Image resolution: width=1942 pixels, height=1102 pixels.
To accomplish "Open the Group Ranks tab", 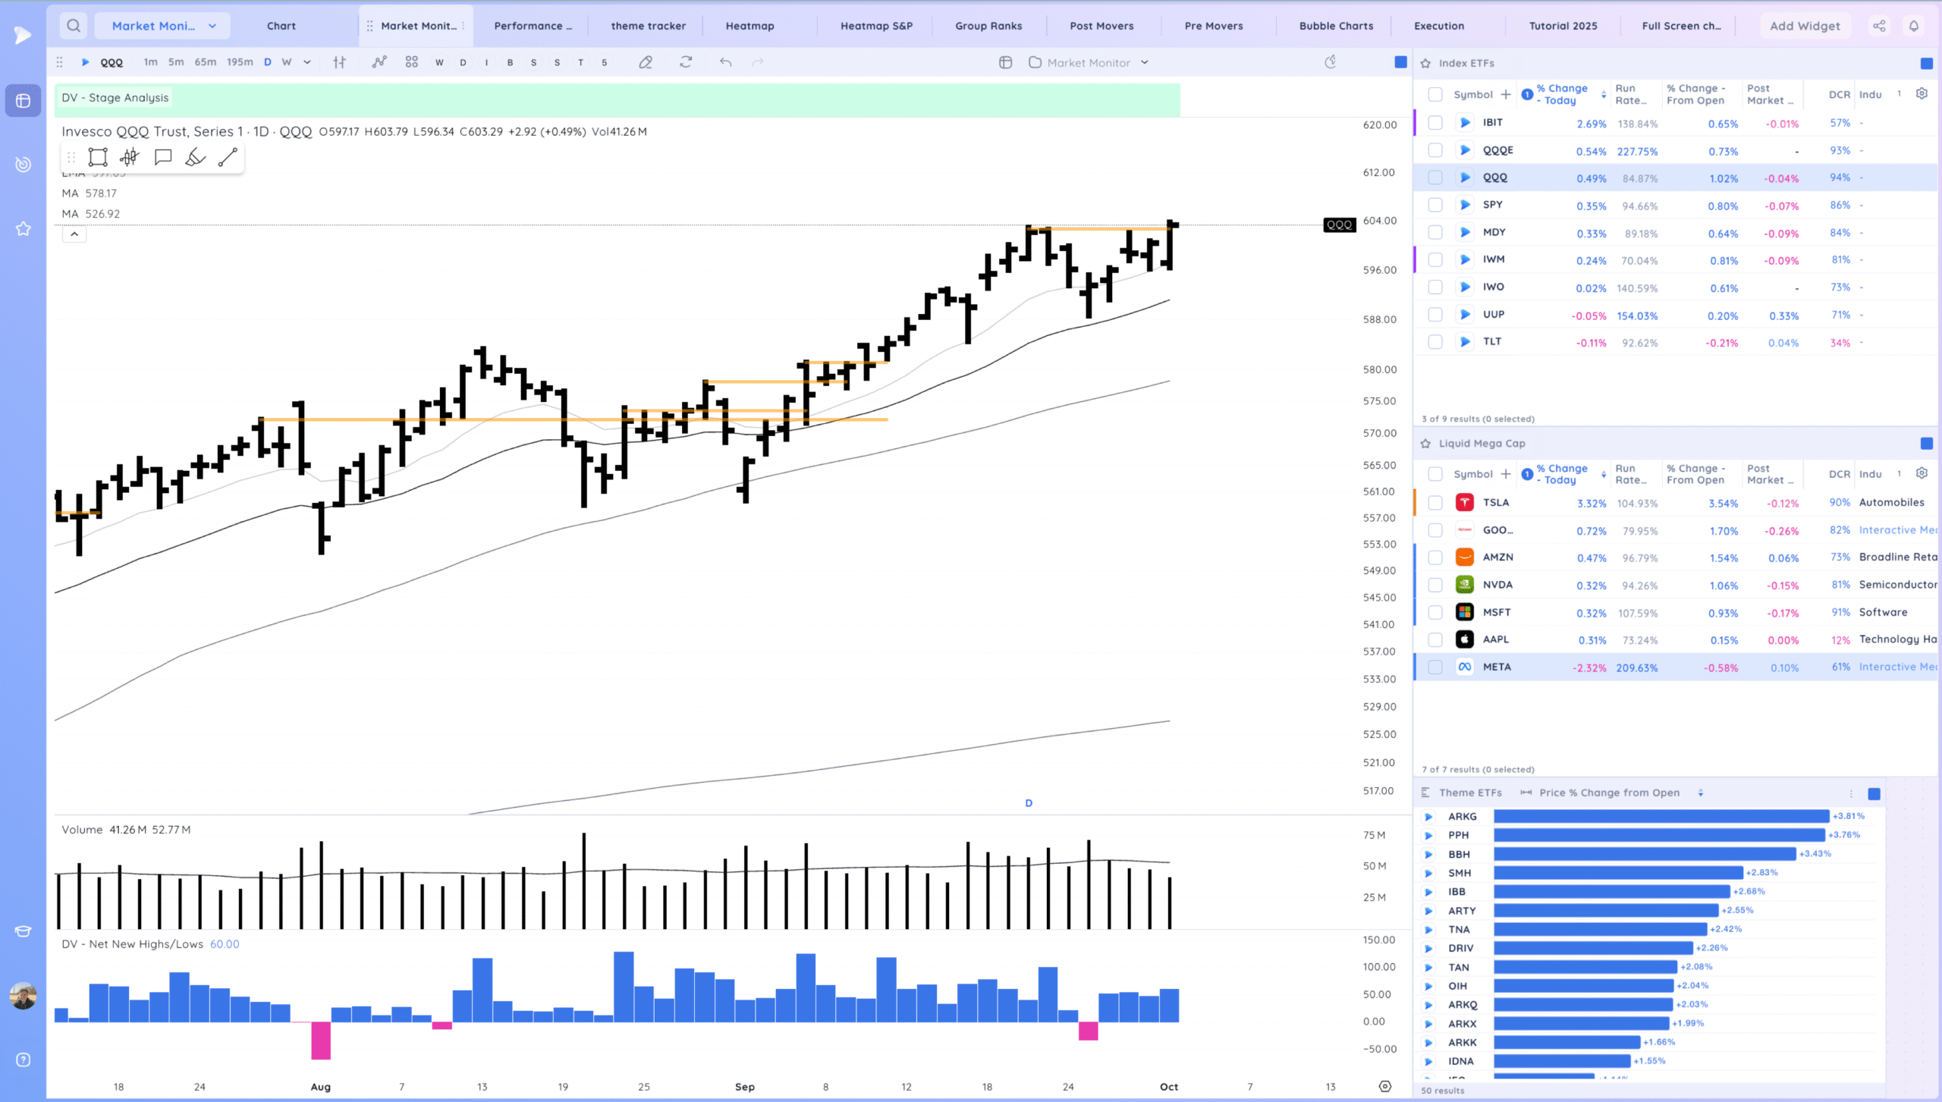I will (988, 26).
